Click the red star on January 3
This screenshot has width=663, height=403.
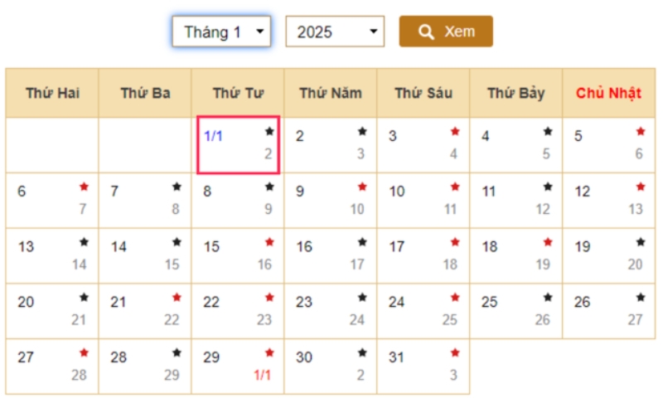coord(455,132)
